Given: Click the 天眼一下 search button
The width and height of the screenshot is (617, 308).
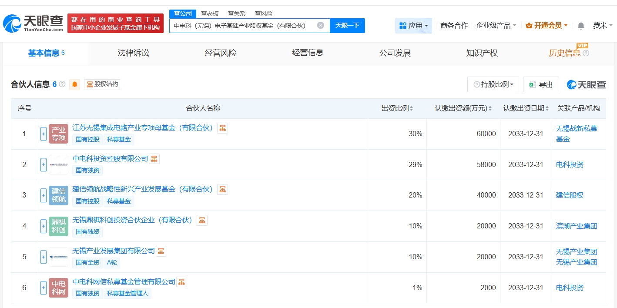Looking at the screenshot, I should coord(347,25).
